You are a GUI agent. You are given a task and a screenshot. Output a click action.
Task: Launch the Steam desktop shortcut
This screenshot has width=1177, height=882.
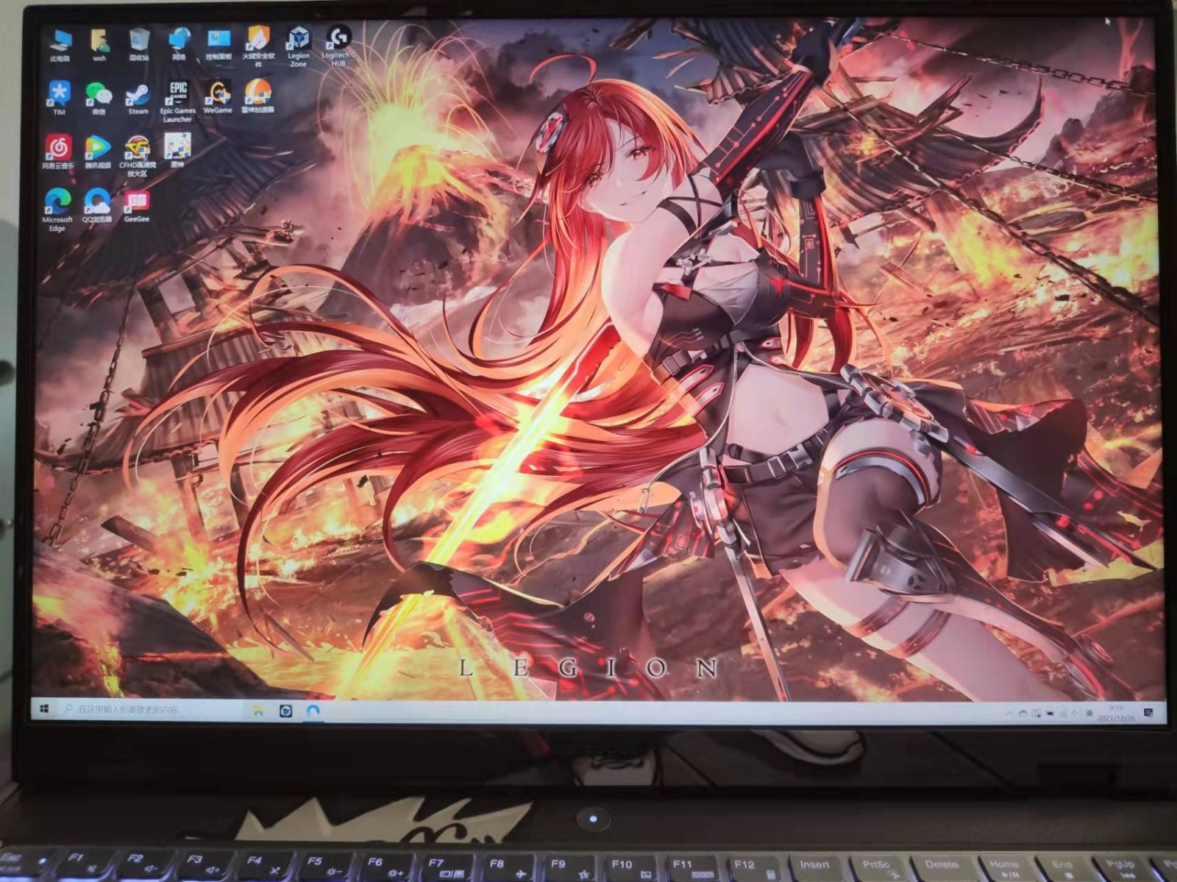click(138, 98)
